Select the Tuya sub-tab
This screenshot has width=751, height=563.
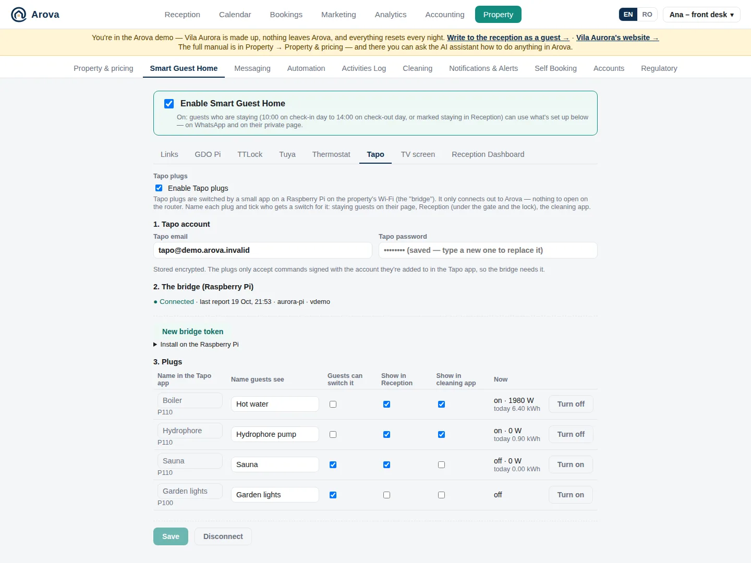(x=287, y=154)
